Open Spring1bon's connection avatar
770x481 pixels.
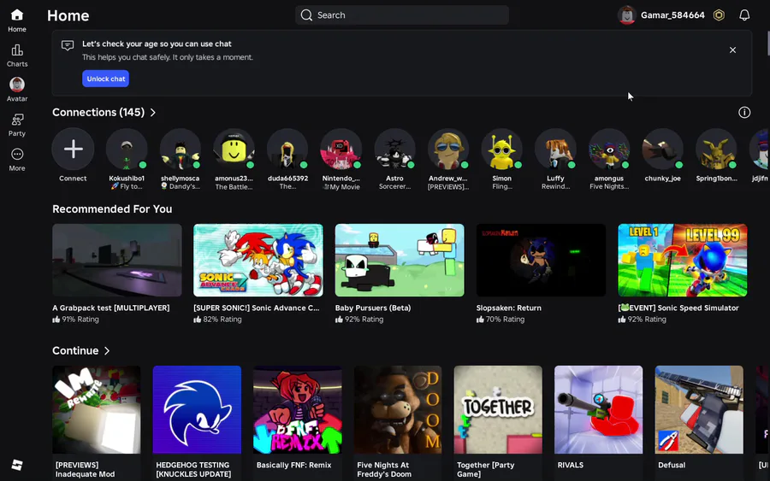(x=716, y=149)
